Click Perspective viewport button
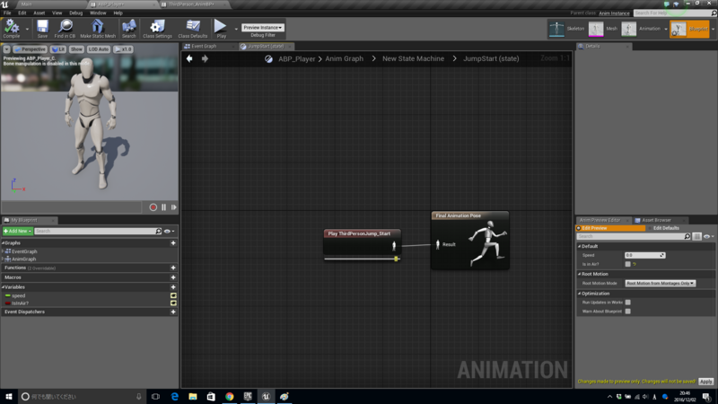 coord(31,49)
